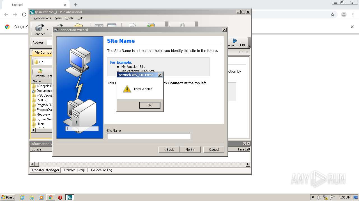Screen dimensions: 359x201
Task: Pin the Information Window panel
Action: pos(244,143)
